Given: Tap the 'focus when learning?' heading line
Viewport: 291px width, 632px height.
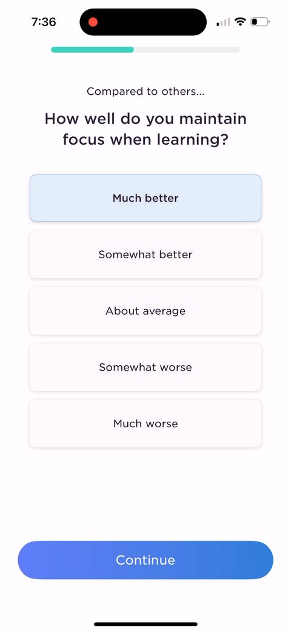Looking at the screenshot, I should click(145, 139).
